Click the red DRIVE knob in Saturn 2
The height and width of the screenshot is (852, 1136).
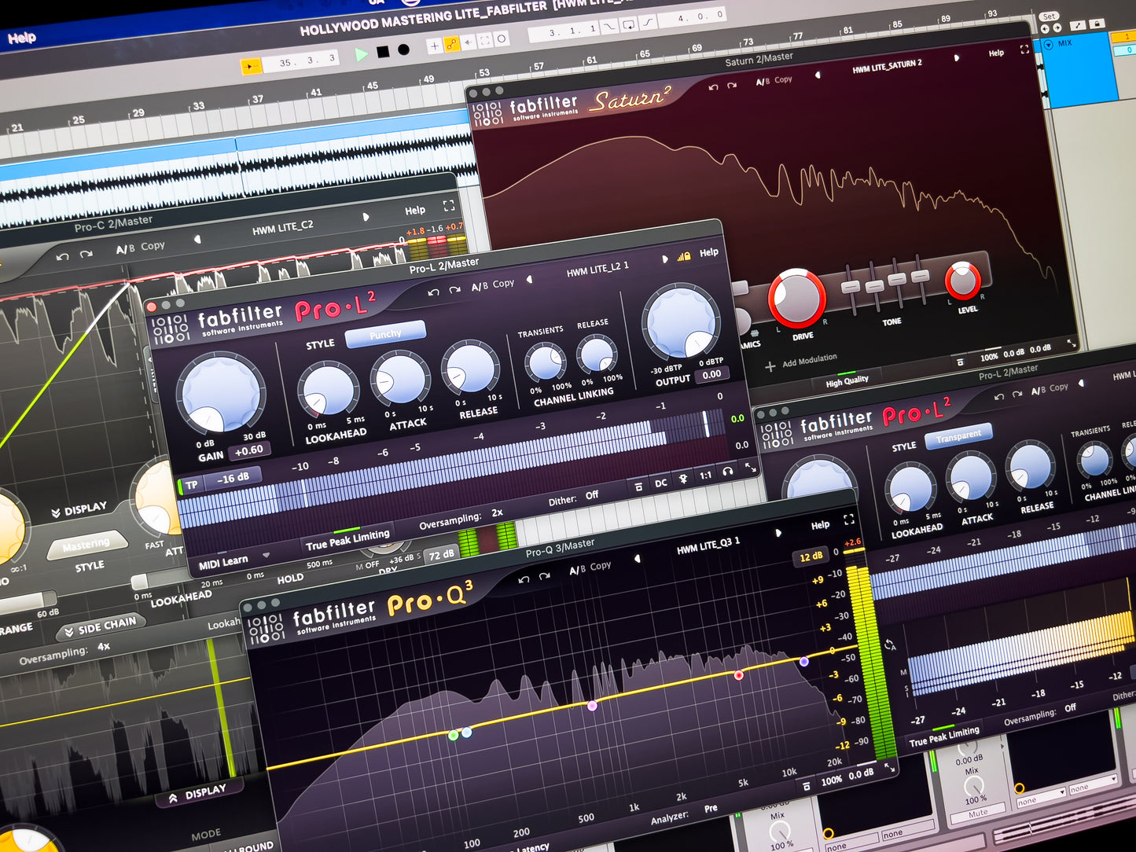tap(796, 299)
